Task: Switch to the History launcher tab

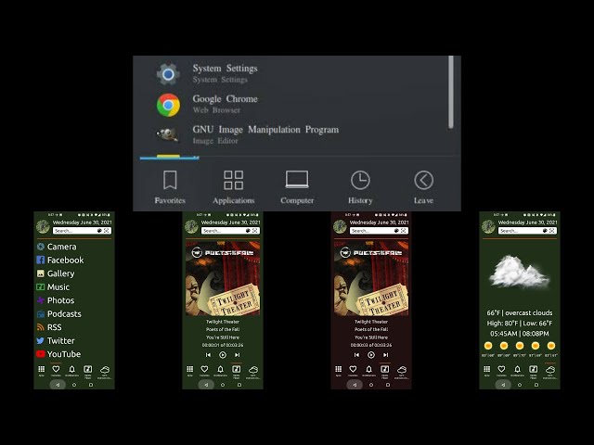Action: (360, 187)
